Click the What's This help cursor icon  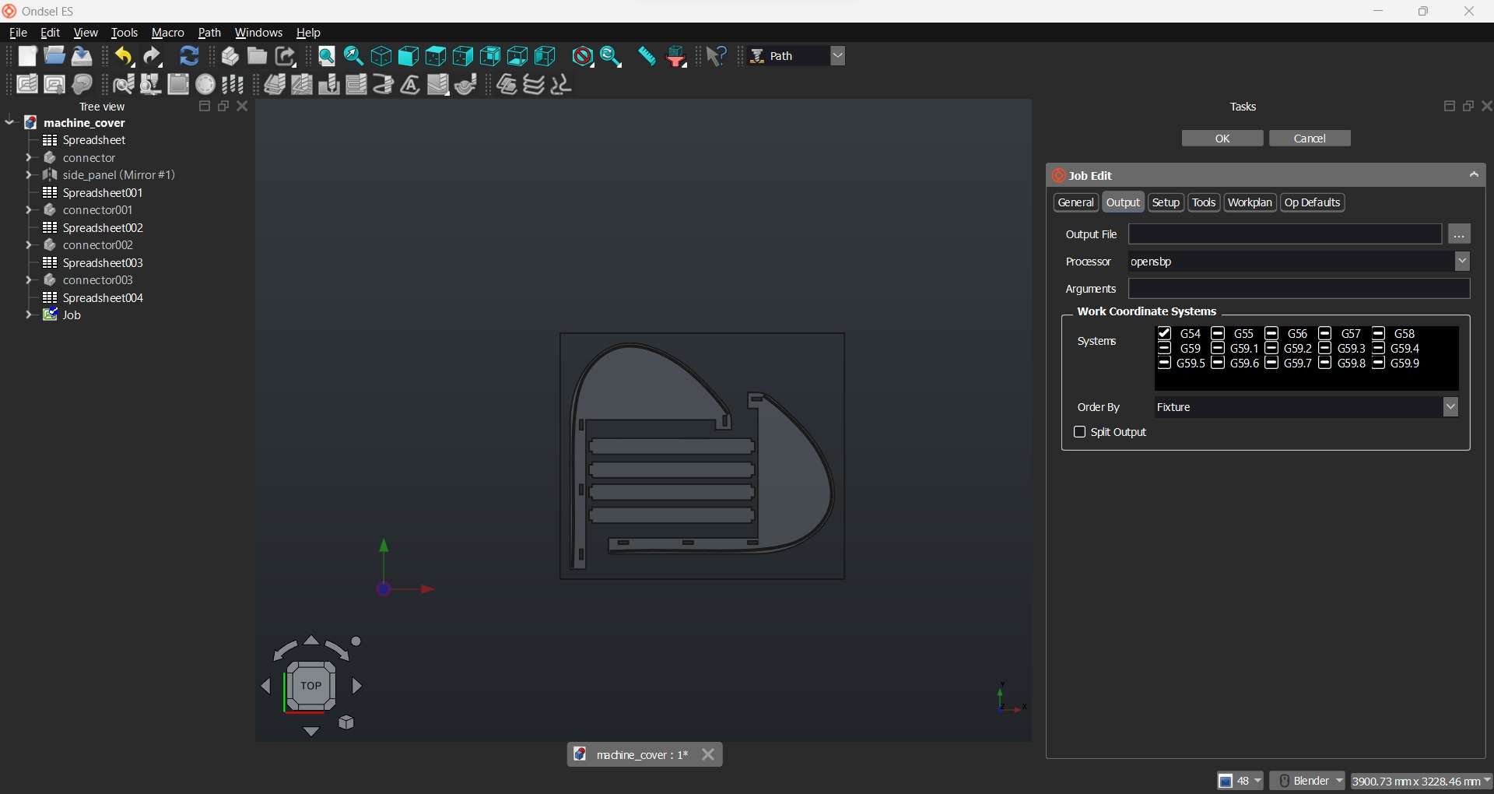click(717, 56)
